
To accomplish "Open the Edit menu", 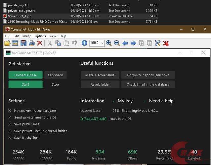I will coord(16,36).
